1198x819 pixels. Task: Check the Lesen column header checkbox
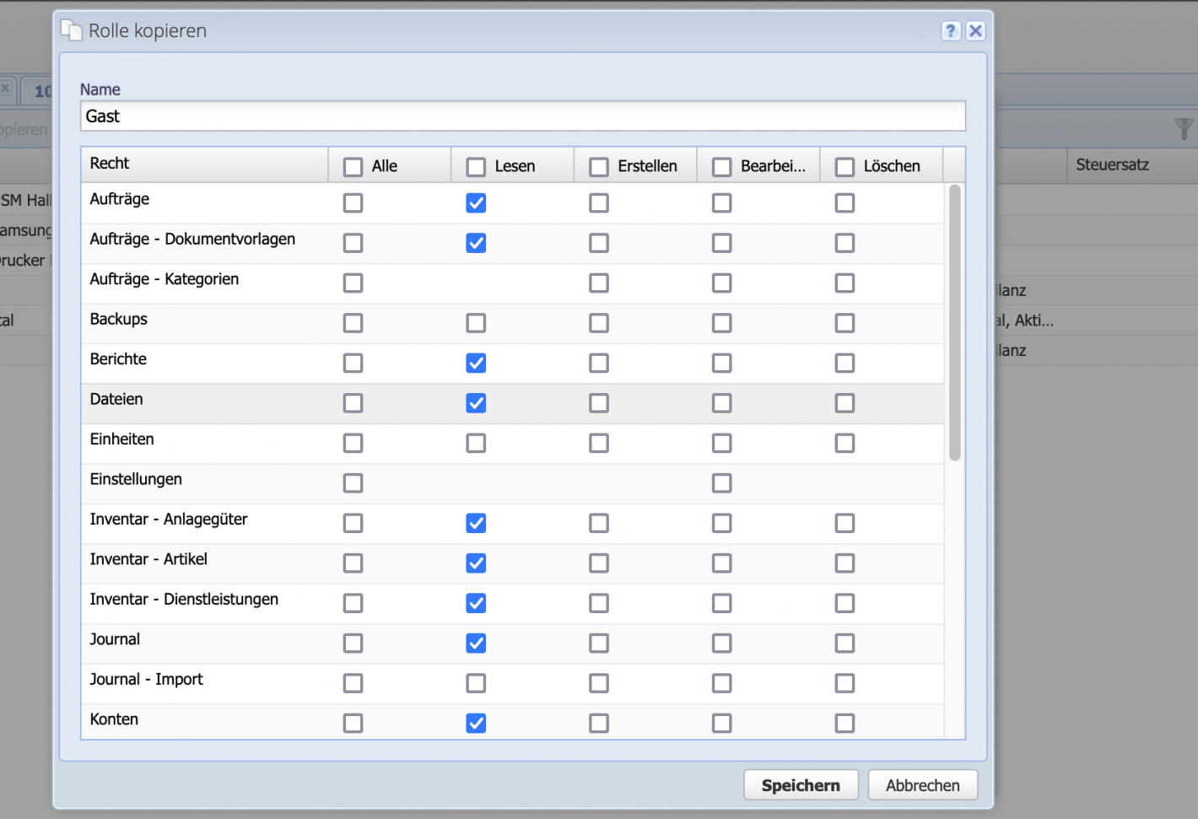[x=476, y=166]
